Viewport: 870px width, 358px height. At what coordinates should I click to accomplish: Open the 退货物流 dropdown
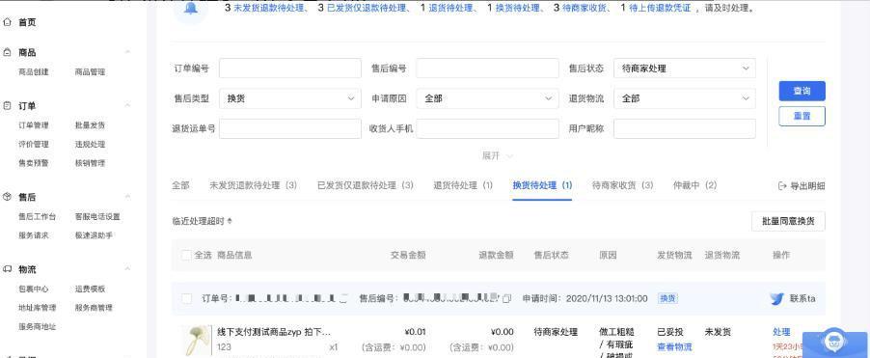tap(684, 98)
